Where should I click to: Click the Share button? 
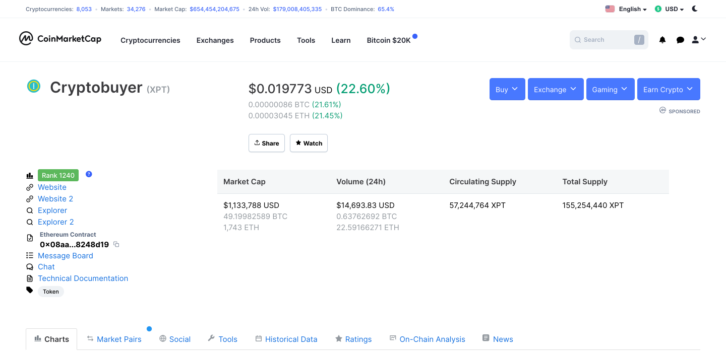click(267, 143)
